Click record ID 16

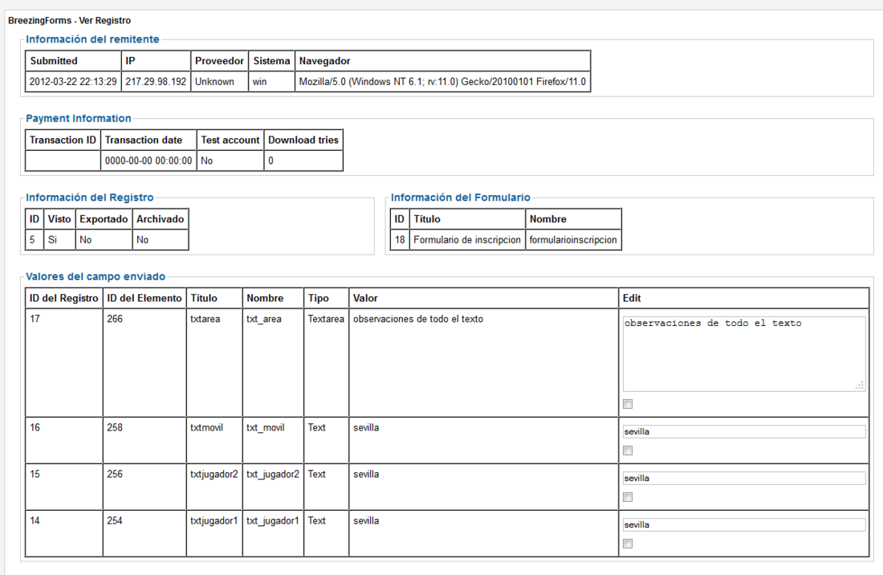pos(35,427)
